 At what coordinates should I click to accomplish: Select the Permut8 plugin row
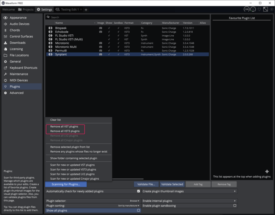(x=128, y=51)
